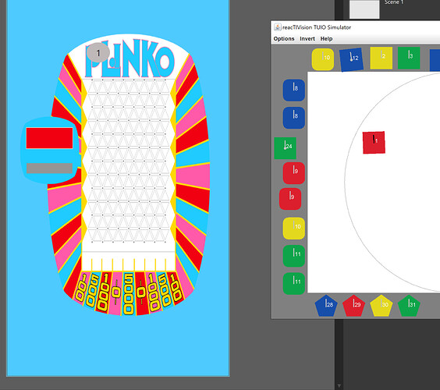Viewport: 440px width, 390px height.
Task: Select the upper red rounded fiducial 9
Action: [x=294, y=173]
